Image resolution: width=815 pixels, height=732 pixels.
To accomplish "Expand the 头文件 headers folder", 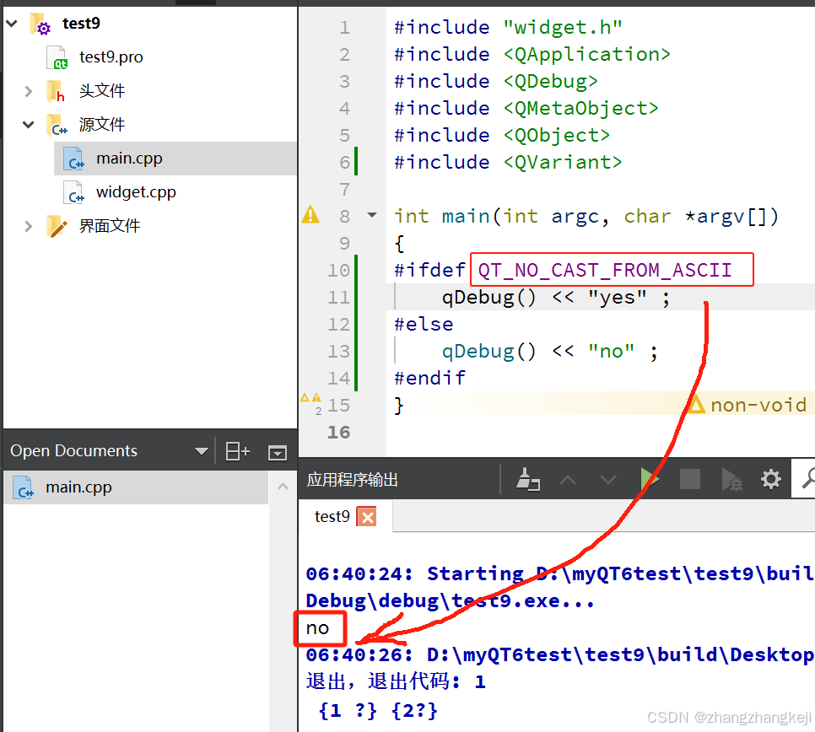I will pos(29,91).
